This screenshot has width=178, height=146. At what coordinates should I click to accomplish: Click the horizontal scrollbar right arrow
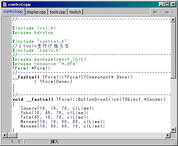[x=168, y=135]
